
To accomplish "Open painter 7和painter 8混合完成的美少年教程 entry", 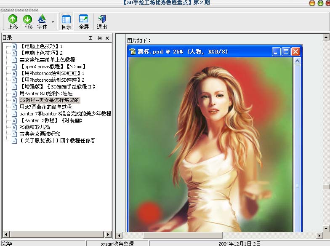I will point(65,114).
